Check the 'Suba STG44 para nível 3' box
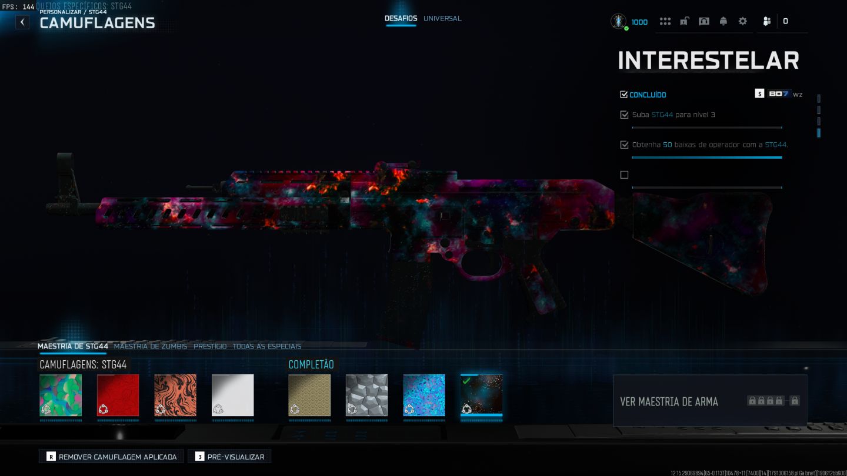Screen dimensions: 847x476 click(624, 115)
